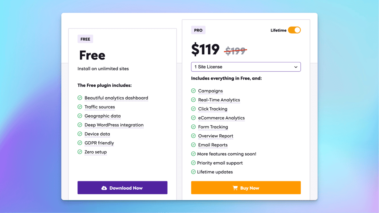379x213 pixels.
Task: Select the FREE plan badge
Action: point(85,39)
